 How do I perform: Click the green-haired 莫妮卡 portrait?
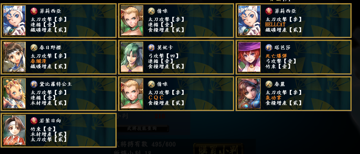coord(132,57)
